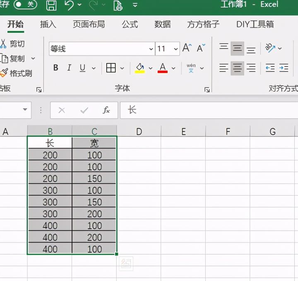Apply the red font color
Image resolution: width=298 pixels, height=281 pixels.
tap(163, 68)
